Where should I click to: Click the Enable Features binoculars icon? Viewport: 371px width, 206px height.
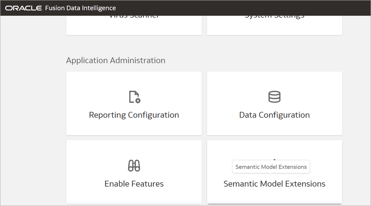click(x=134, y=166)
